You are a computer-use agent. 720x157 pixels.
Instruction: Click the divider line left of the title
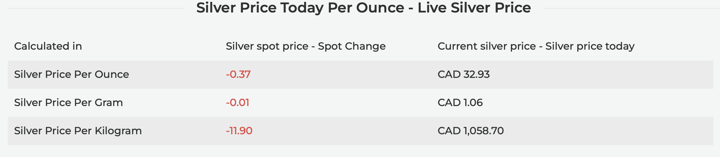click(96, 8)
